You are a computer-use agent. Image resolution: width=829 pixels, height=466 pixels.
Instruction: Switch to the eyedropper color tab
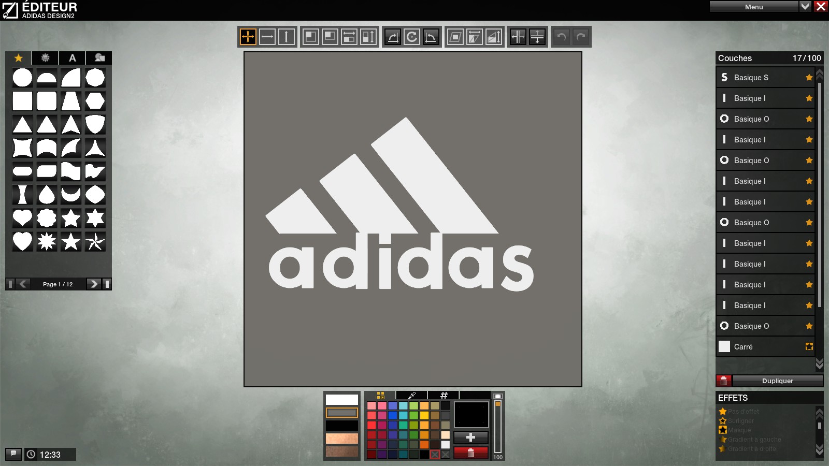tap(412, 396)
